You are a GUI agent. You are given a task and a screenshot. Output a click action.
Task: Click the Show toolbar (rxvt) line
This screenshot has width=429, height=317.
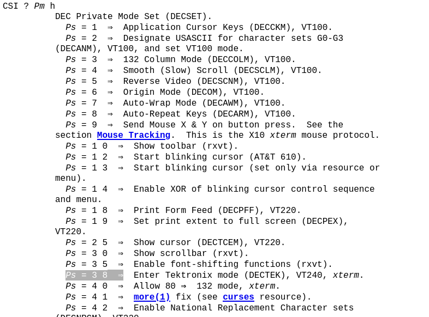[186, 147]
